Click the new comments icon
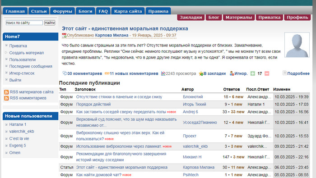 click(x=107, y=73)
